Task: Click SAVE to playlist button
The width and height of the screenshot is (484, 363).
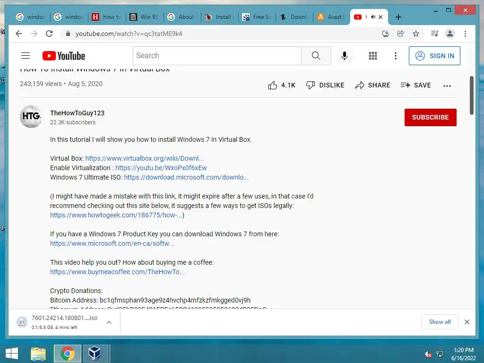Action: tap(415, 85)
